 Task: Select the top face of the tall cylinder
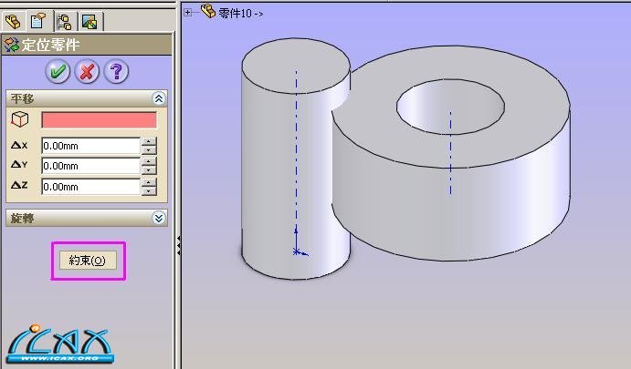(296, 66)
